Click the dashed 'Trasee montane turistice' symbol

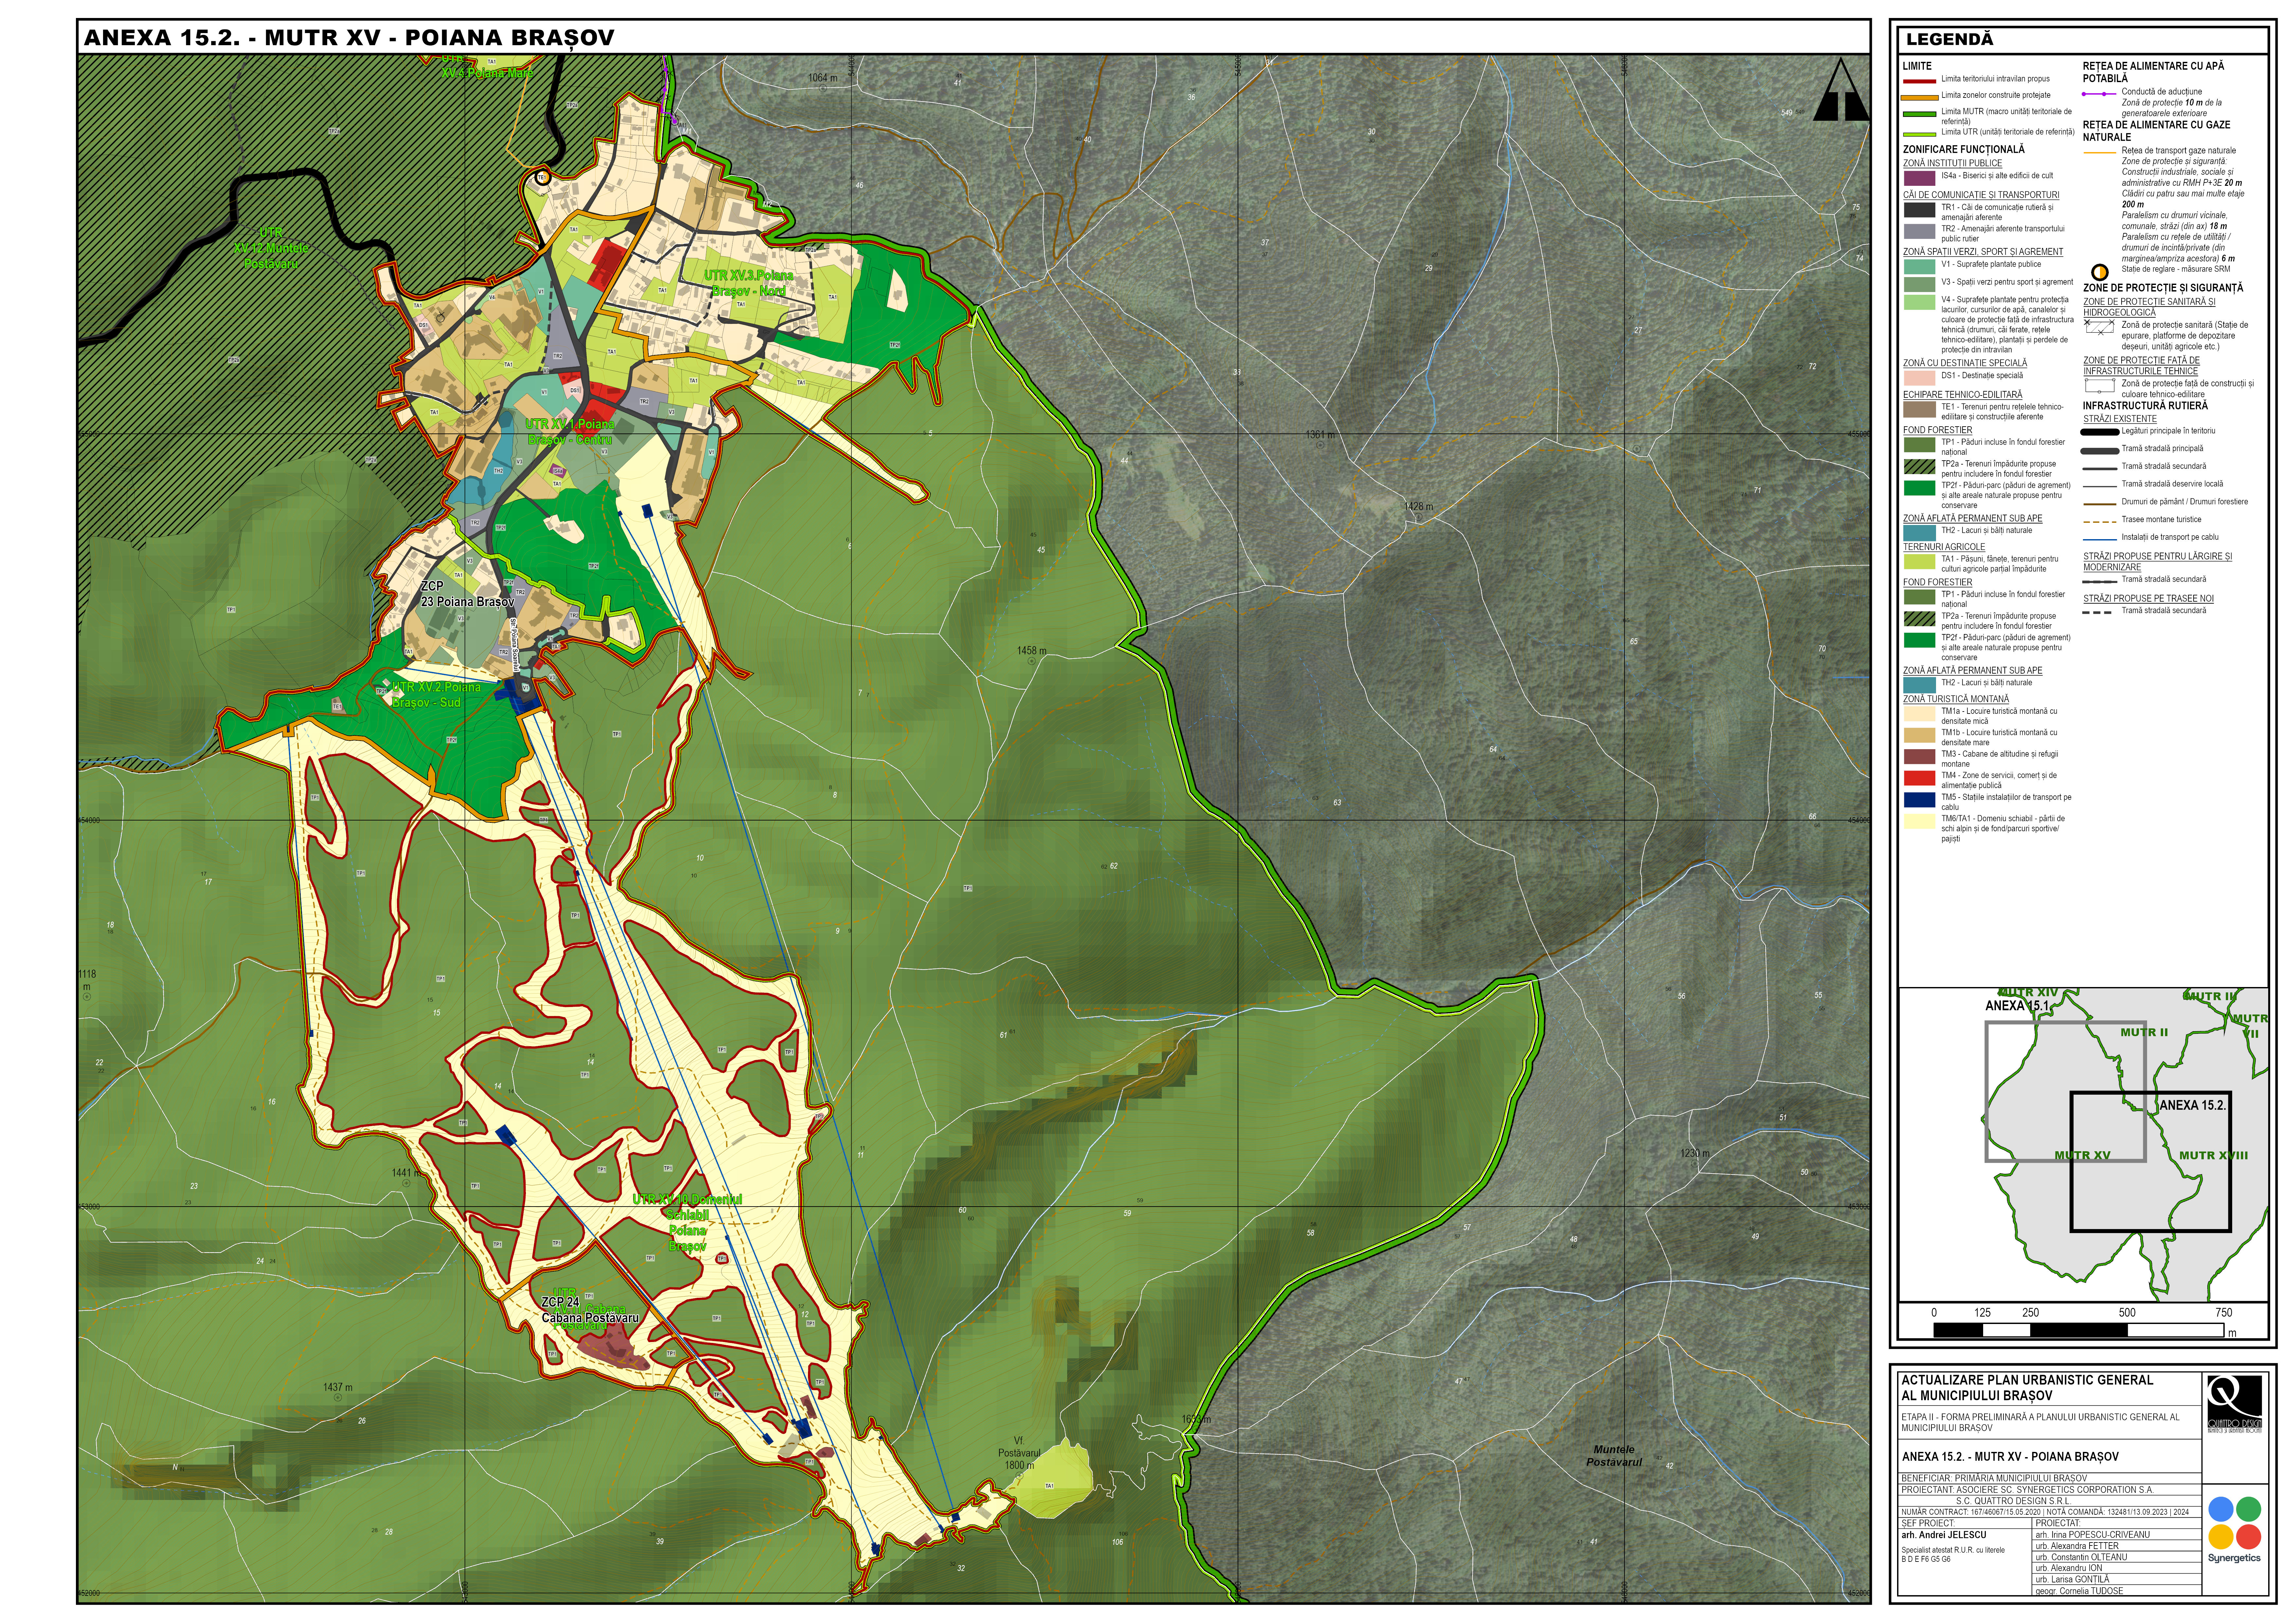[x=2100, y=522]
